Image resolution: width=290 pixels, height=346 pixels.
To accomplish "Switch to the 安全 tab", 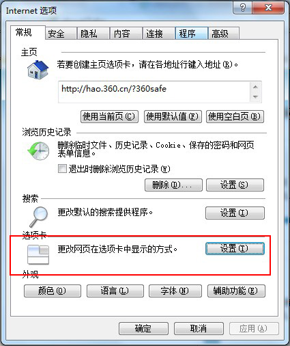I will [61, 34].
